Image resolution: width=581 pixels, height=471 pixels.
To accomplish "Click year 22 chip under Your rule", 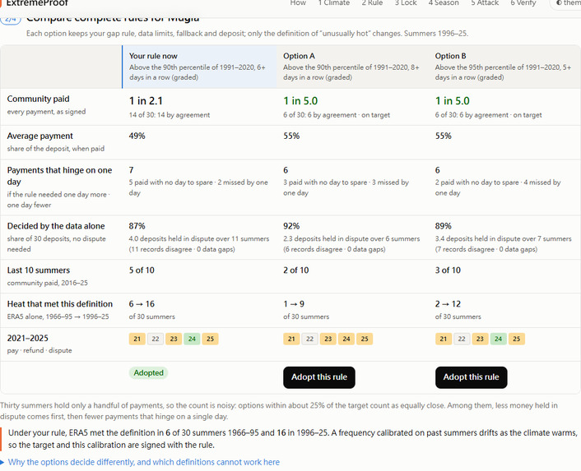I will (x=156, y=339).
